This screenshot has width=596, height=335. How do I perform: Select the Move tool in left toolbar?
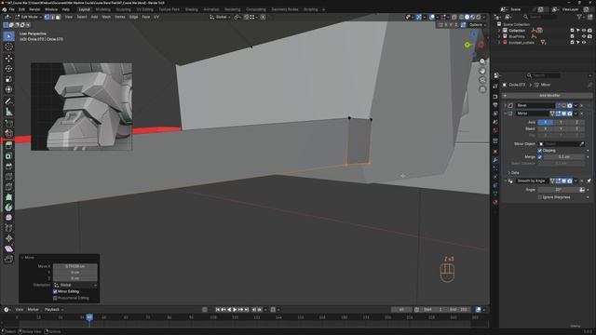click(8, 58)
